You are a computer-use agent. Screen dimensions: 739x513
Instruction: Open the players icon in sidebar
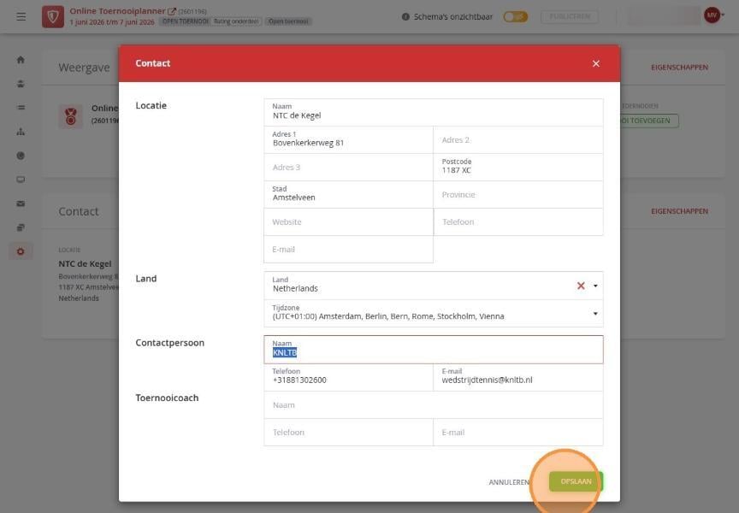21,84
